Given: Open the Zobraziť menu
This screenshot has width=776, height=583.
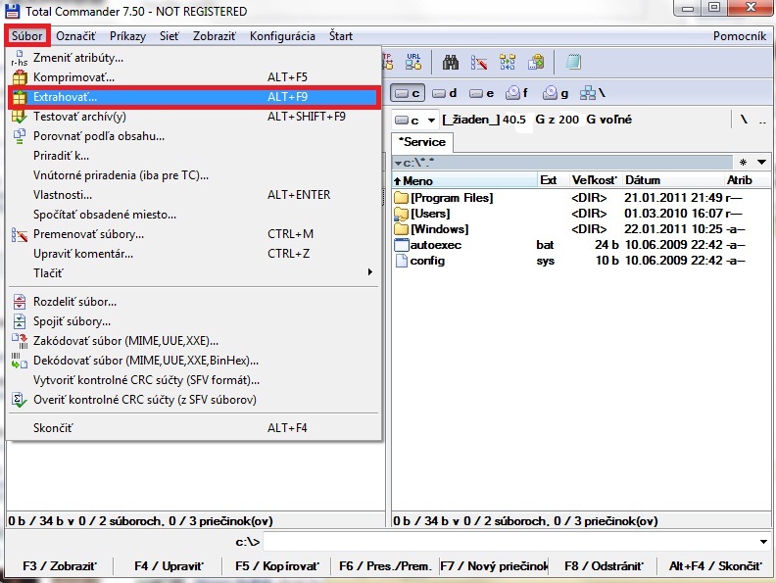Looking at the screenshot, I should [215, 36].
